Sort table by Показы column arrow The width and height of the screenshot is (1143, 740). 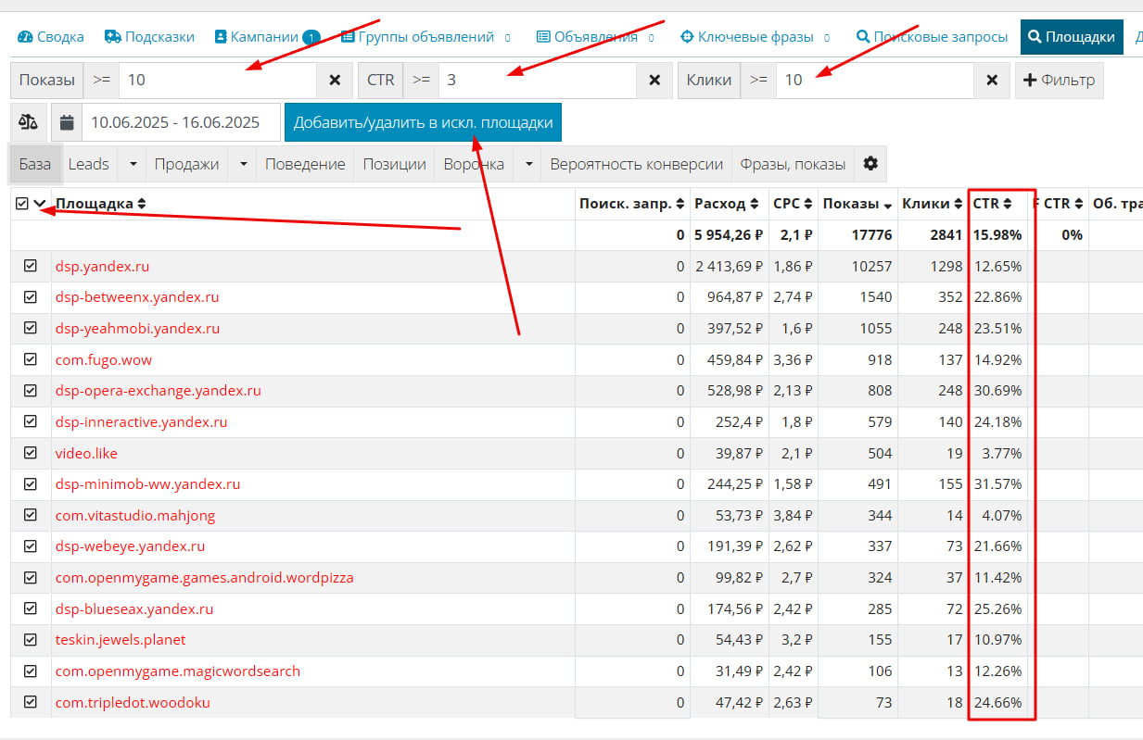pos(888,205)
